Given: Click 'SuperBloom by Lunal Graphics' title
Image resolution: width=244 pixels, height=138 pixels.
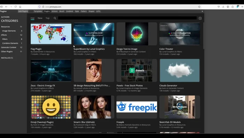Looking at the screenshot, I should pyautogui.click(x=89, y=49).
